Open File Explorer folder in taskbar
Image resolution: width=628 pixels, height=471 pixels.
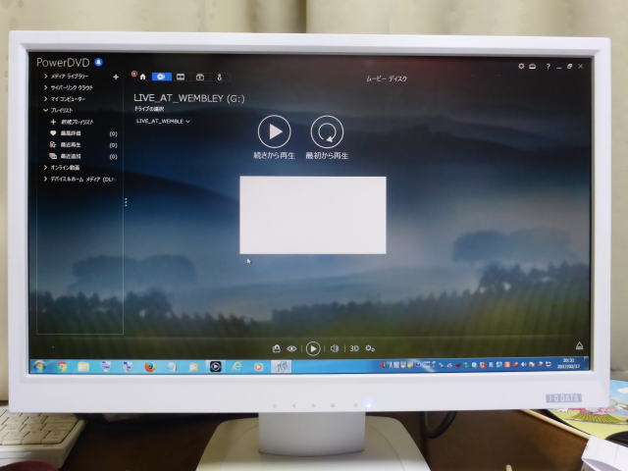click(x=83, y=366)
